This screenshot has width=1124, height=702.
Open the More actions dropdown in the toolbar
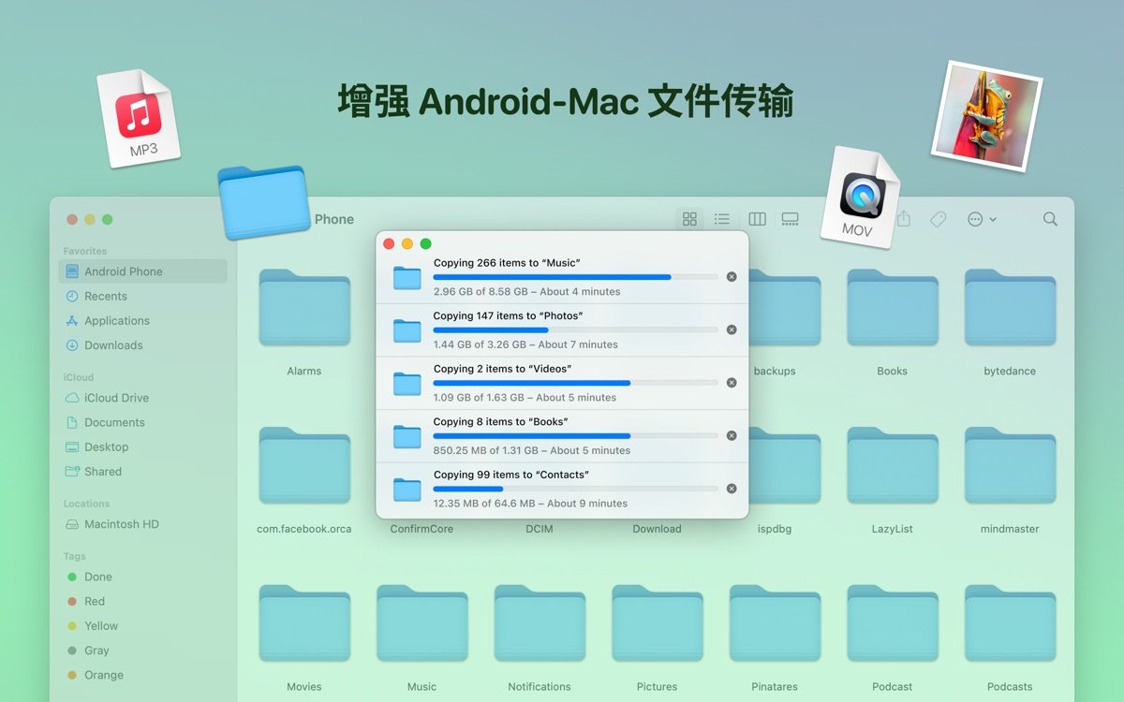(980, 218)
